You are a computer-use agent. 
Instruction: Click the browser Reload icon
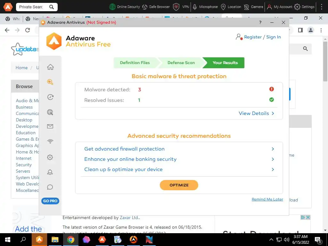coord(28,30)
